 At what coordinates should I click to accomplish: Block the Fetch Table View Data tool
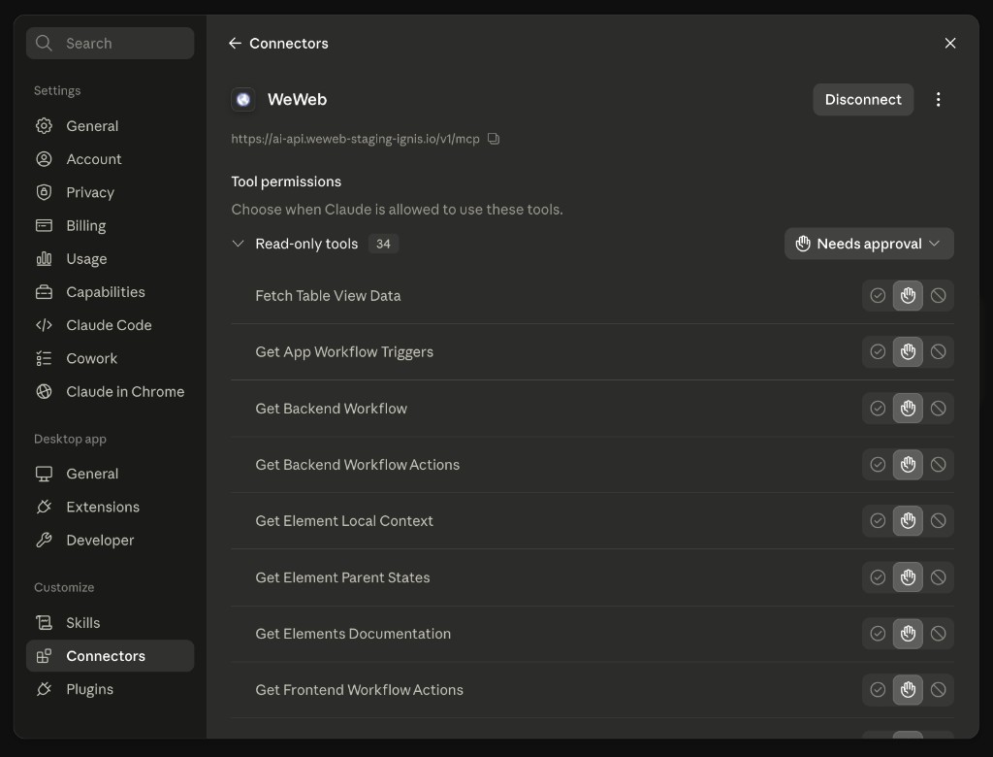click(x=938, y=295)
